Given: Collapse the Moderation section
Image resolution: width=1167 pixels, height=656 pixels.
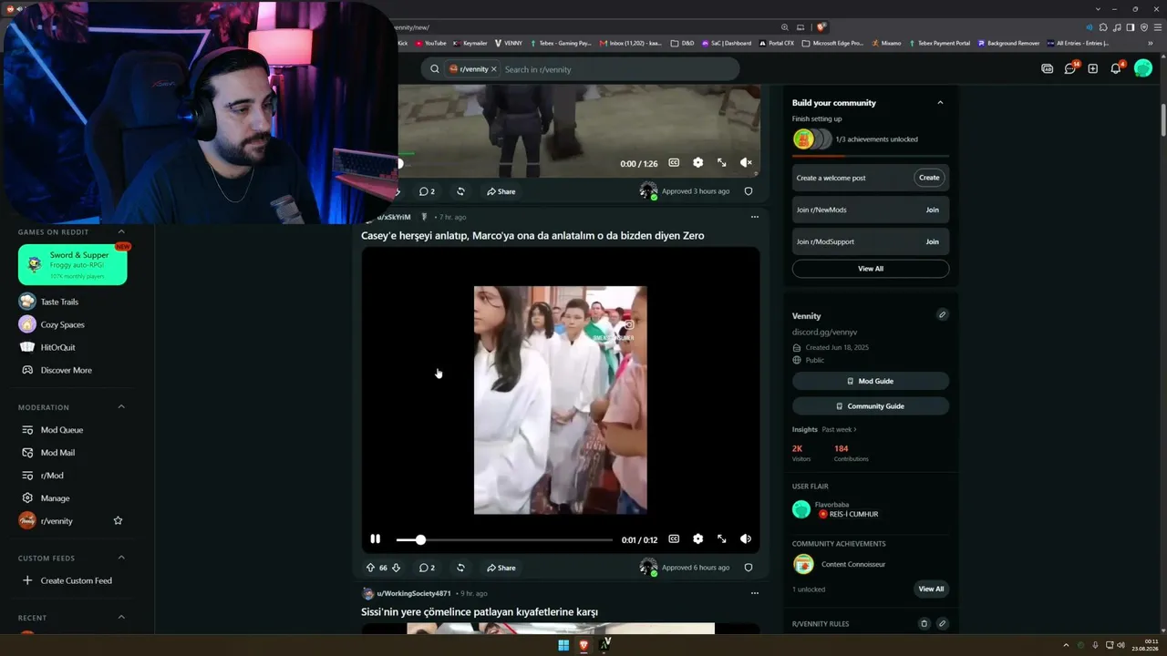Looking at the screenshot, I should pyautogui.click(x=121, y=407).
